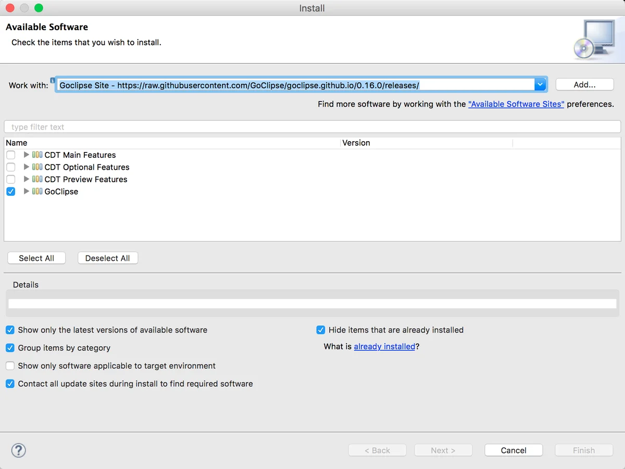Click the type filter text field
This screenshot has height=469, width=625.
[312, 127]
